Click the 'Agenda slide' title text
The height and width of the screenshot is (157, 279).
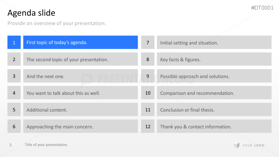(x=31, y=13)
